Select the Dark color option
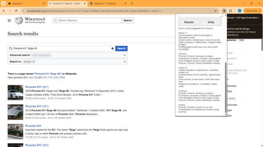This screenshot has width=263, height=147. (229, 116)
